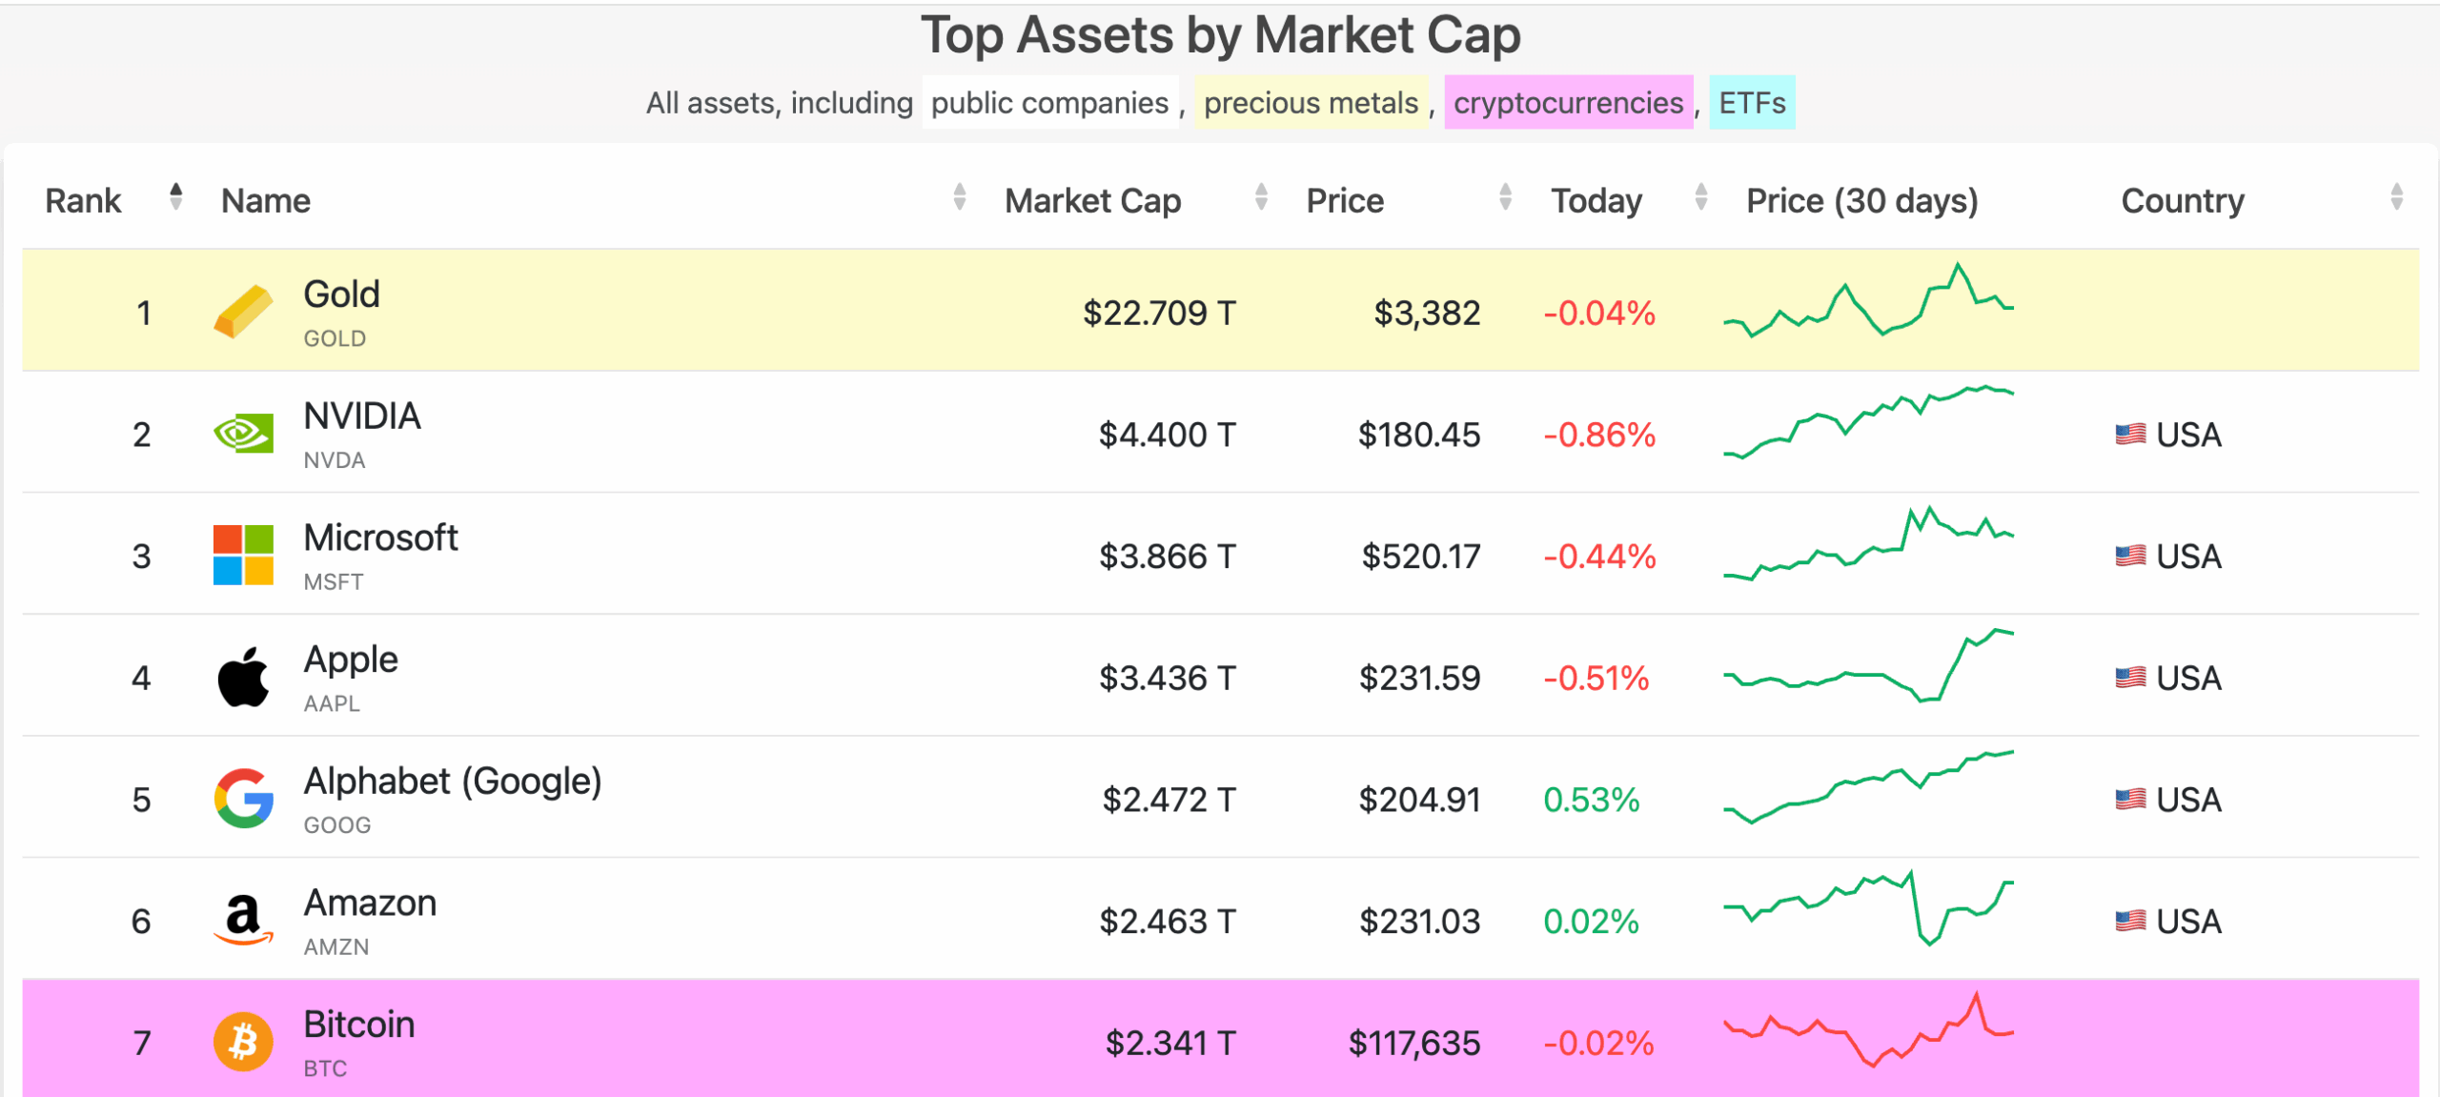Click the USA flag in Amazon row
Image resolution: width=2440 pixels, height=1097 pixels.
(2130, 921)
